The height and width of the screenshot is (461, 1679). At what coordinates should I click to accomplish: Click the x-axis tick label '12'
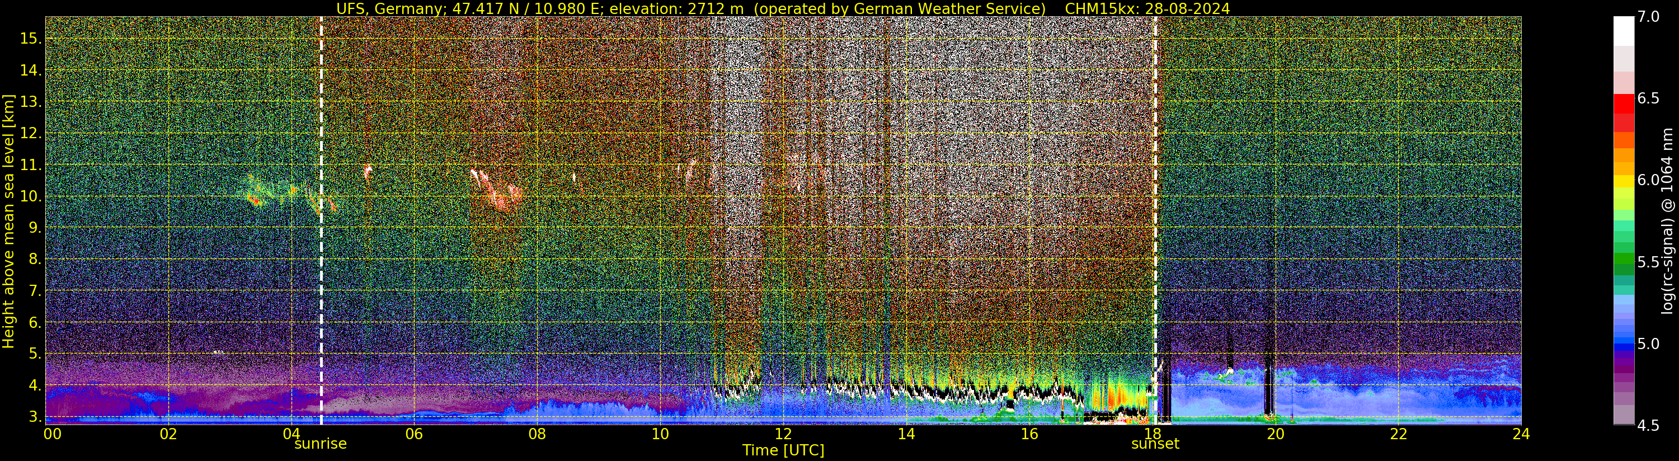783,434
